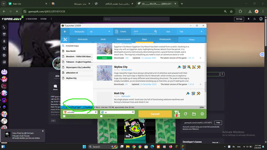
Task: Dismiss the New Post notification
Action: [43, 131]
